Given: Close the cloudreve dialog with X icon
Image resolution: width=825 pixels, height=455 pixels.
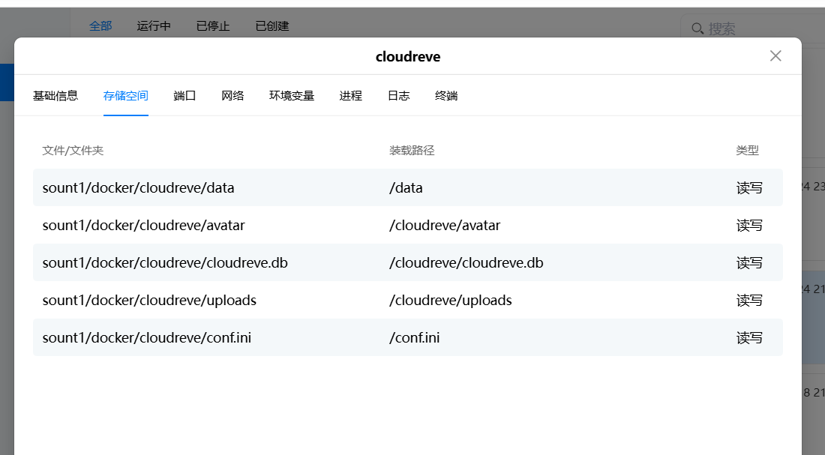Looking at the screenshot, I should click(x=775, y=56).
